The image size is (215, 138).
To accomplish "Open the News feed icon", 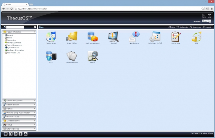I will (x=204, y=16).
